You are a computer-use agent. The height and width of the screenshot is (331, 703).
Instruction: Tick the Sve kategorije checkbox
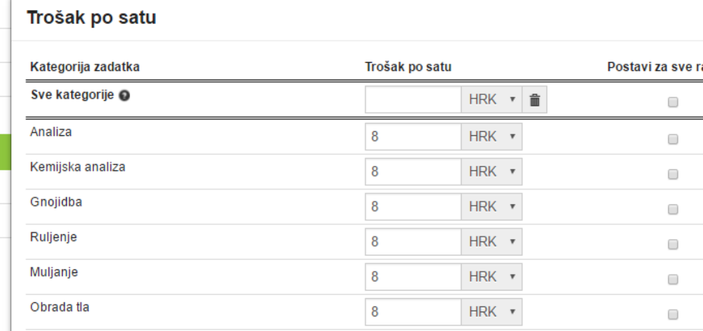[673, 102]
